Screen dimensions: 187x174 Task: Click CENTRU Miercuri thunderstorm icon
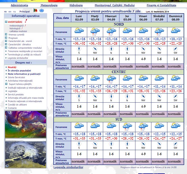(x=111, y=79)
